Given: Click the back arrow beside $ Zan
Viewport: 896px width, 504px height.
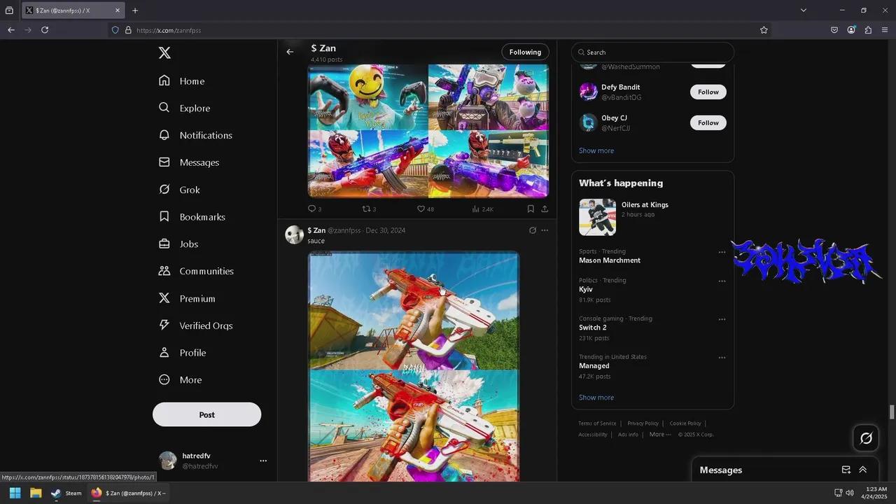Looking at the screenshot, I should (x=290, y=52).
